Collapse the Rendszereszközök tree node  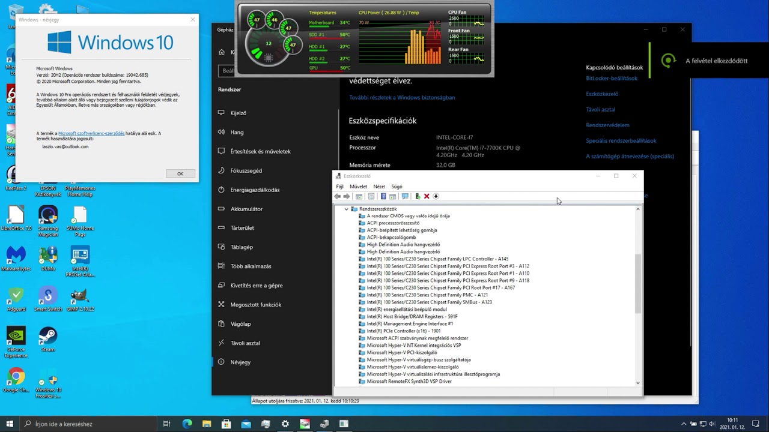(347, 209)
